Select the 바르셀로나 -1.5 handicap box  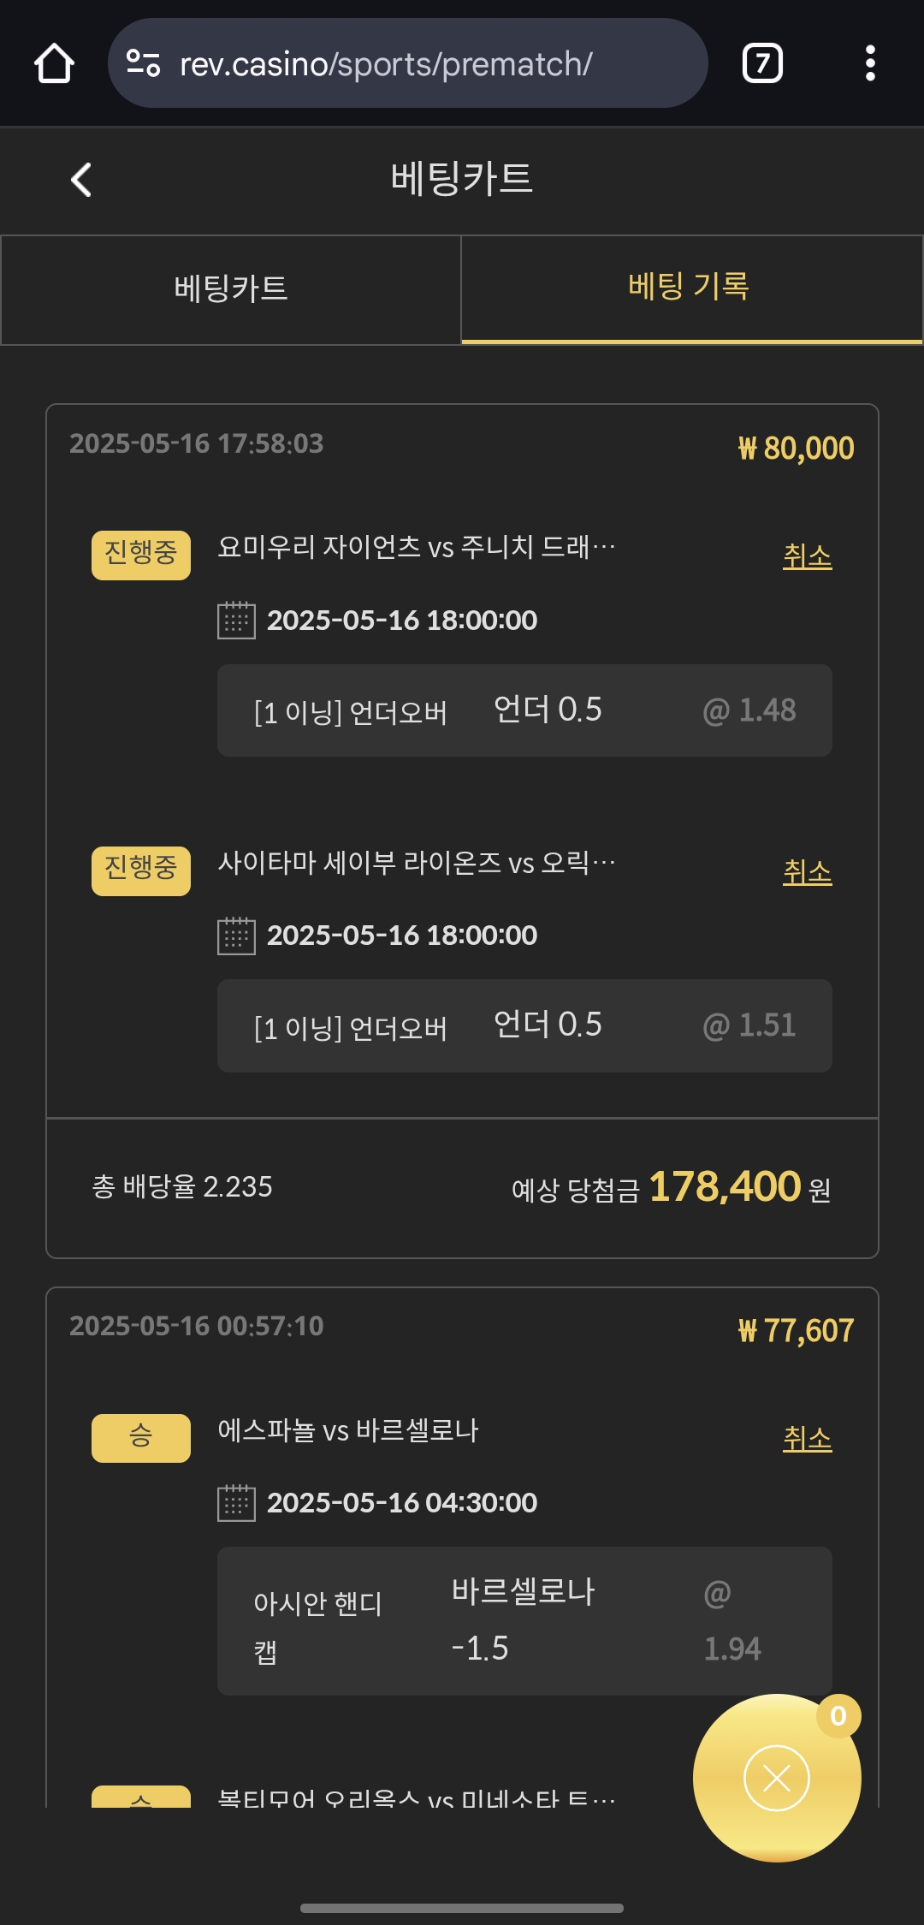point(524,1620)
